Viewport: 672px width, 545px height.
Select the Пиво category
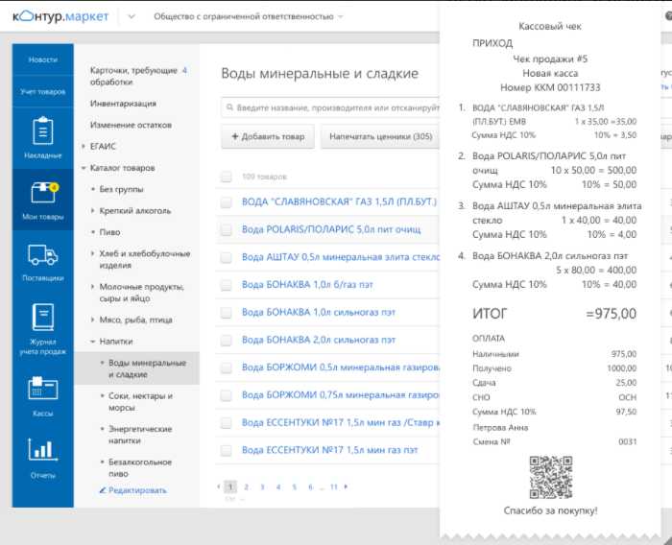(109, 232)
